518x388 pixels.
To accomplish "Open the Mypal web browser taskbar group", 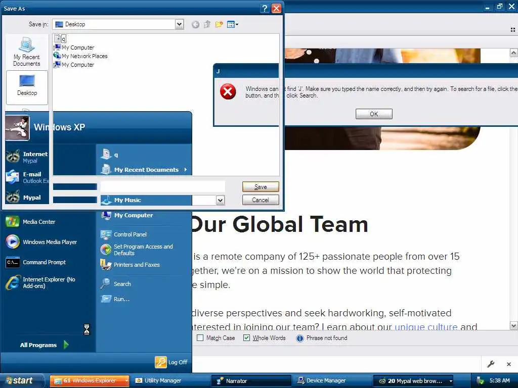I will [x=413, y=381].
